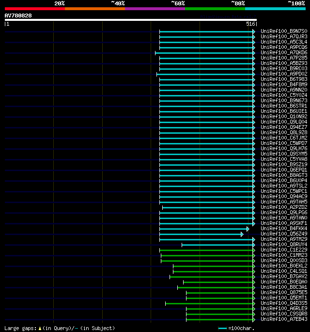Viewport: 310px width, 332px height.
Task: Select the UniRef100_A5BZ93 label
Action: pos(284,63)
